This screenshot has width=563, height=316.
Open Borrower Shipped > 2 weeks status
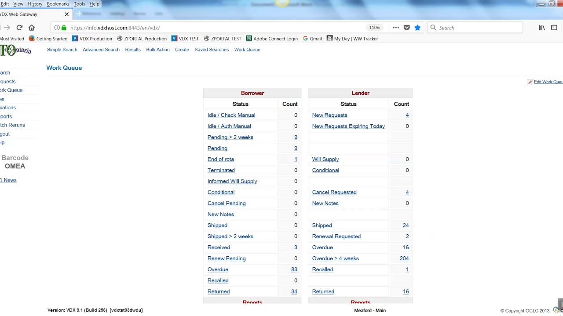pyautogui.click(x=230, y=236)
